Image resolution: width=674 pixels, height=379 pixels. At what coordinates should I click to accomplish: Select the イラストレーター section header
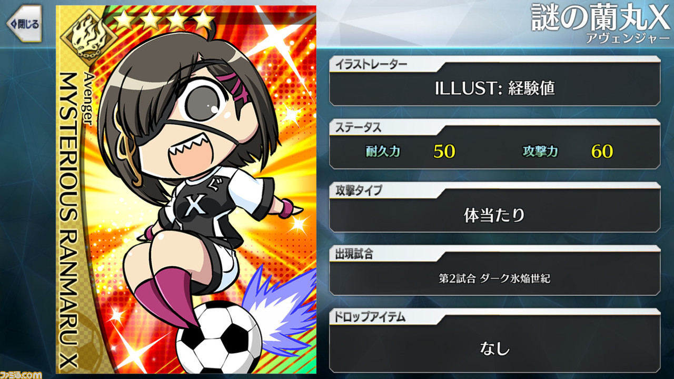[370, 65]
